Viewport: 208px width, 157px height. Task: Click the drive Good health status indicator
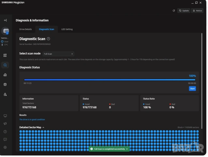click(x=5, y=42)
